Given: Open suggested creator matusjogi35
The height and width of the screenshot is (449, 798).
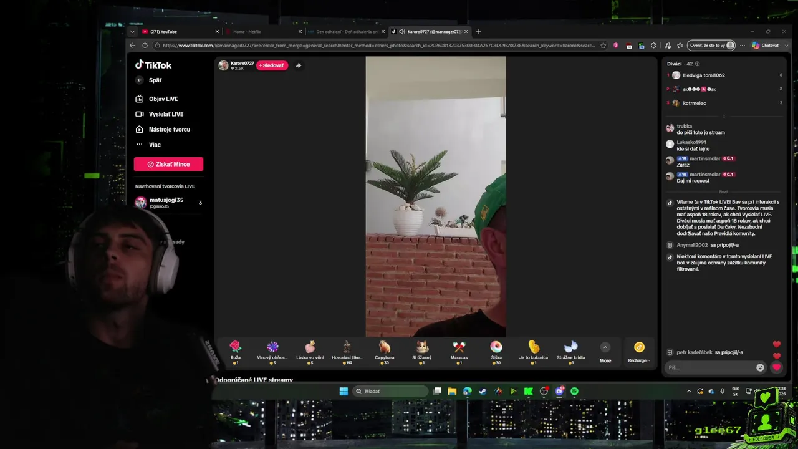Looking at the screenshot, I should [x=168, y=203].
